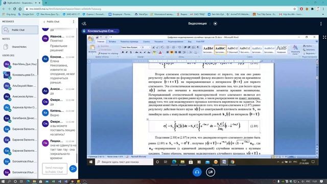Align text left in Word ribbon
This screenshot has height=184, width=327.
tap(168, 52)
